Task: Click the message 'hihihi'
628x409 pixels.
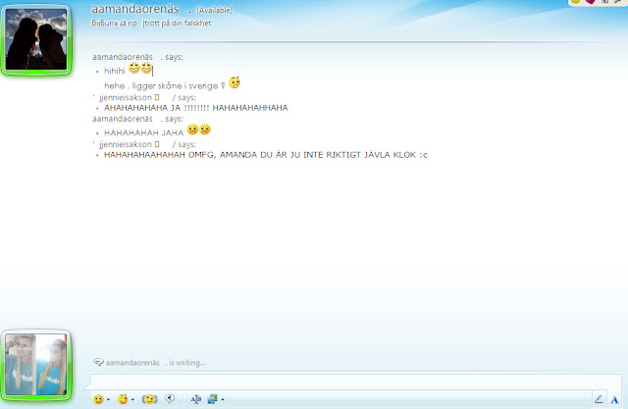Action: click(115, 72)
